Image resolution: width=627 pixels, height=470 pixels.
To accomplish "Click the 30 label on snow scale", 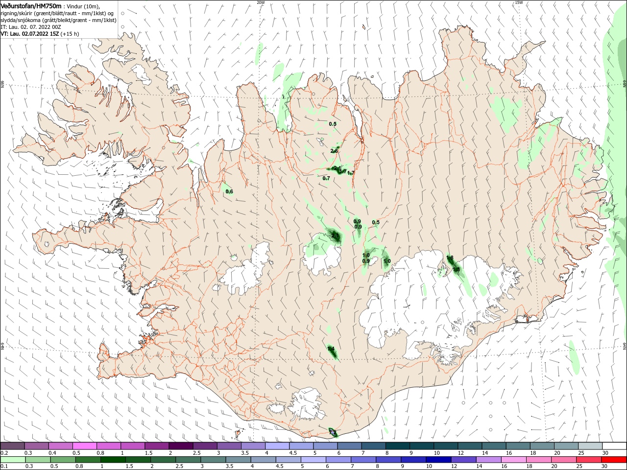I will (x=604, y=453).
